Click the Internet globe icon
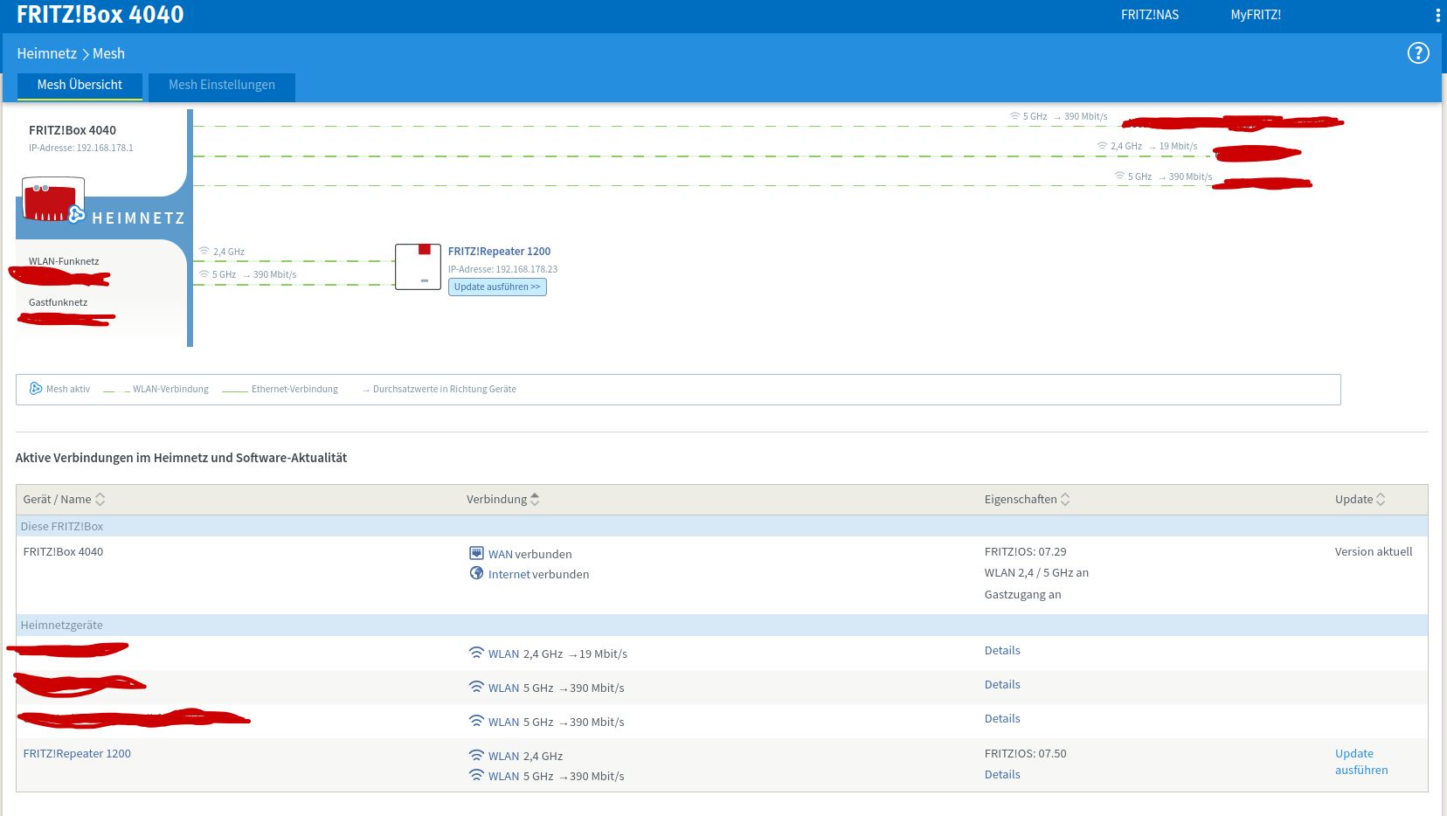Screen dimensions: 1447x816 476,573
